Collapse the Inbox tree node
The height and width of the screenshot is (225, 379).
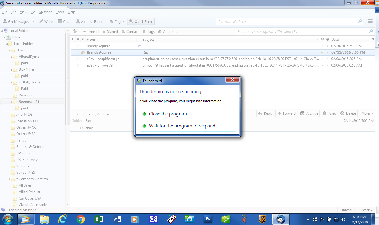(4, 37)
